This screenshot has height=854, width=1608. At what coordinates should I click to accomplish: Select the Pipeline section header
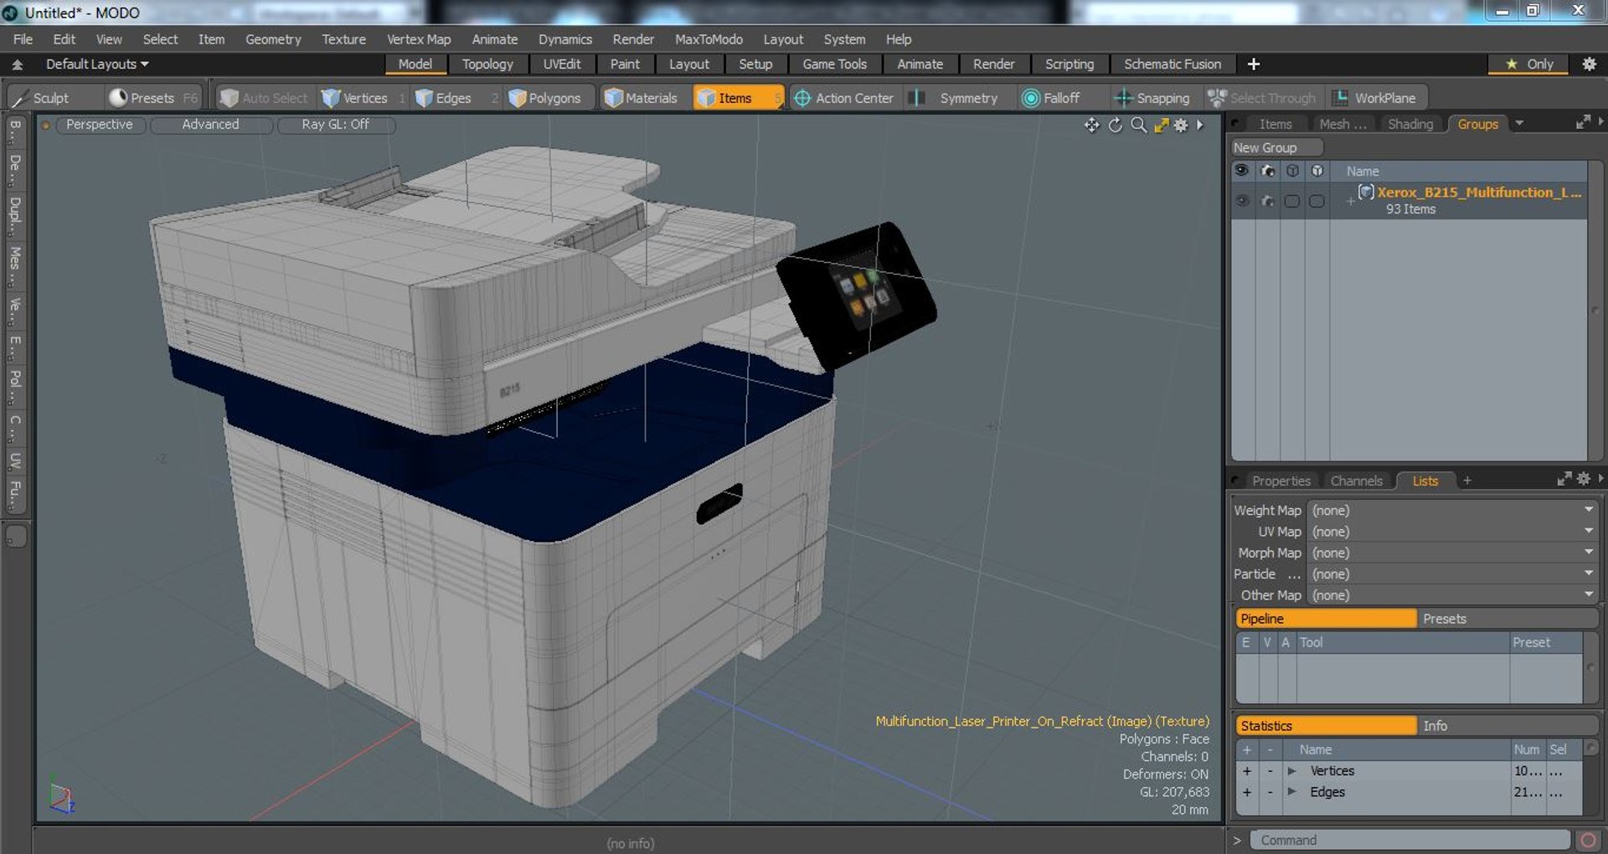point(1327,619)
